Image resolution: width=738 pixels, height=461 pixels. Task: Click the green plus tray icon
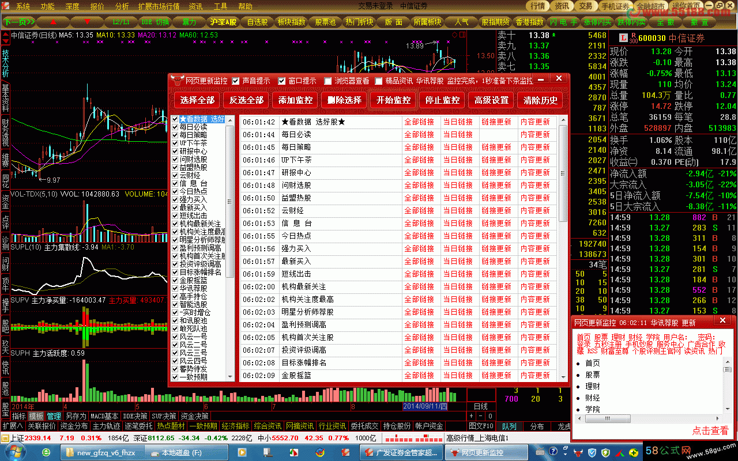tap(634, 453)
